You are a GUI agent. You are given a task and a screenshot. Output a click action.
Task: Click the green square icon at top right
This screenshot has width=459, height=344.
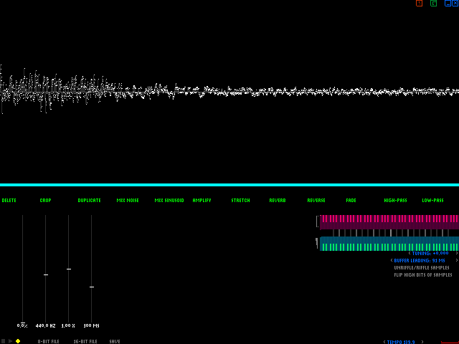coord(434,4)
